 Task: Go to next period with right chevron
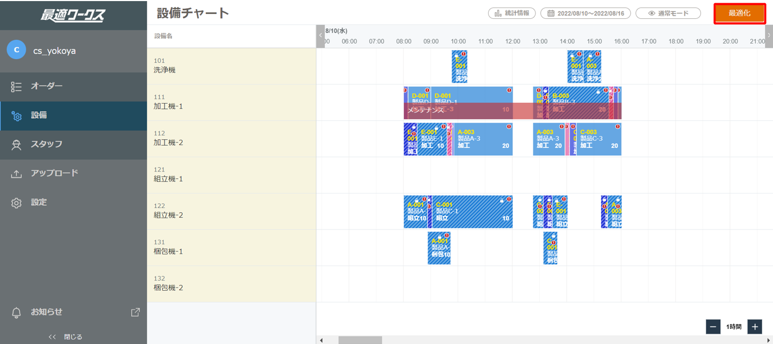[x=769, y=36]
